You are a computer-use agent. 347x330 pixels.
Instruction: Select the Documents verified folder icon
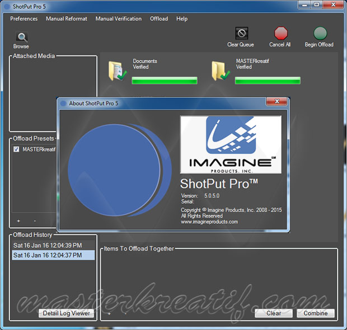[118, 71]
